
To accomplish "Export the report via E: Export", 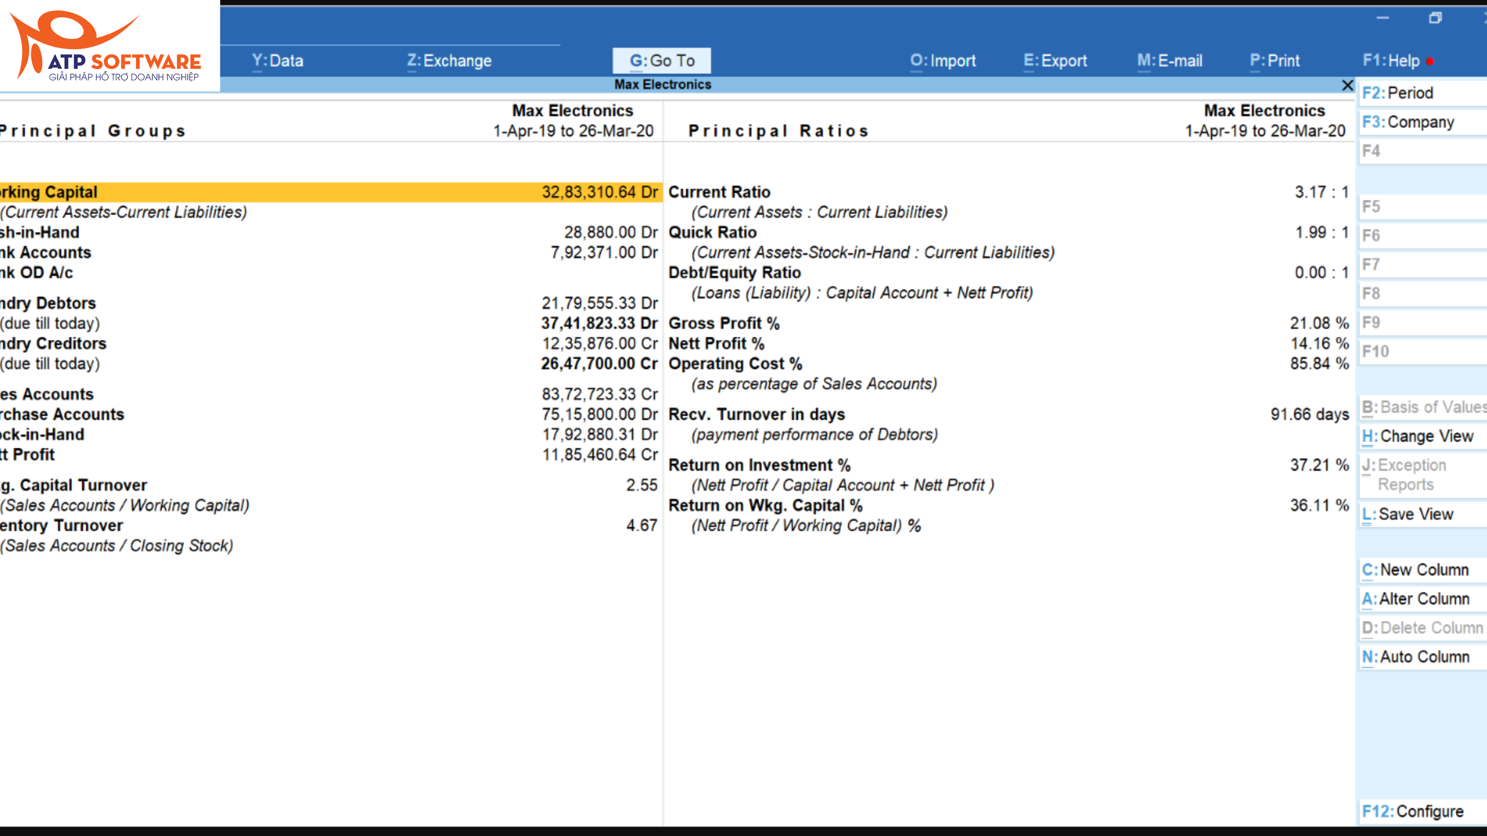I will (x=1055, y=60).
